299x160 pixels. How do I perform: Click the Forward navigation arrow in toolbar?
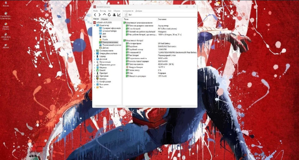100,14
